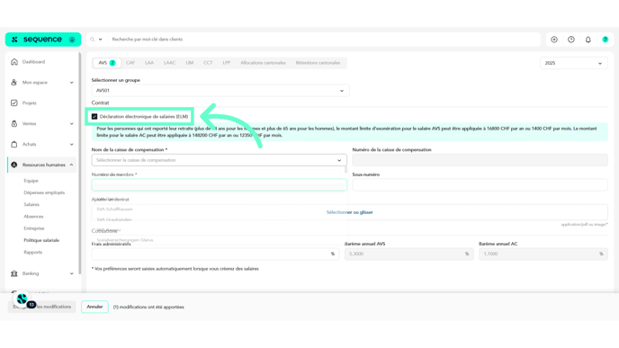Click the Achats bag icon
Screen dimensions: 619x348
(x=14, y=144)
